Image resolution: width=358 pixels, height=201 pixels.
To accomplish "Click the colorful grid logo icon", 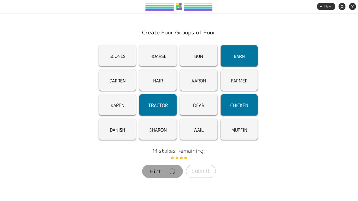I will (179, 7).
